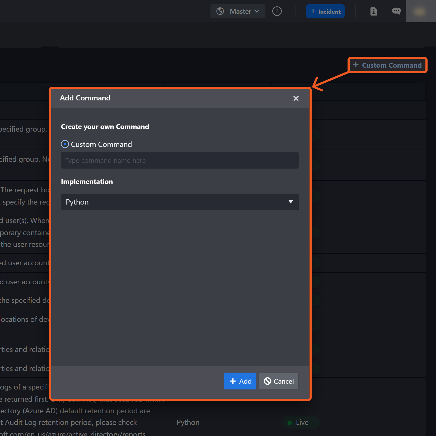
Task: Focus the command name input field
Action: 180,160
